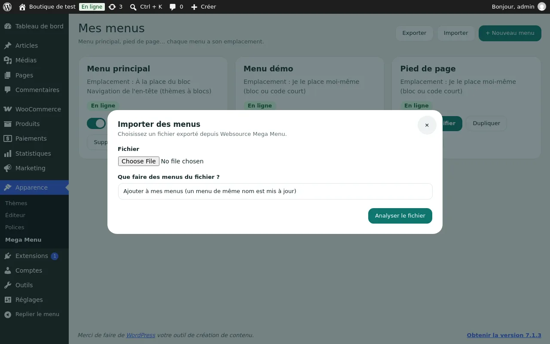The image size is (550, 344).
Task: Click En ligne status on Menu démo
Action: click(x=260, y=105)
